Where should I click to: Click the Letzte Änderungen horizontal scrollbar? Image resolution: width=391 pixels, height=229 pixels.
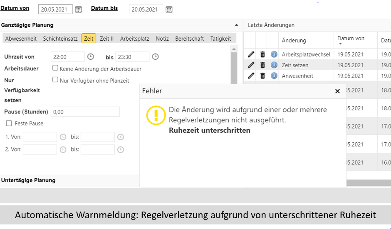point(369,183)
